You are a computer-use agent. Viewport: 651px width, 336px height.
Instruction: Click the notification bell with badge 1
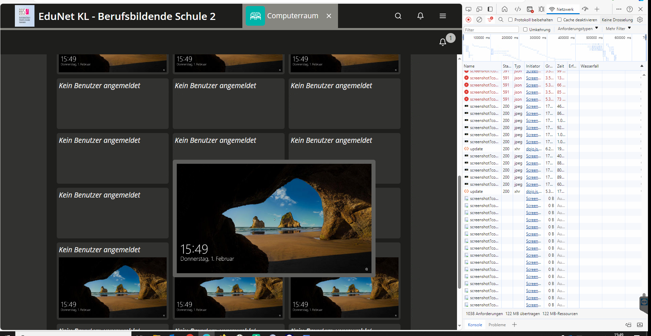(443, 42)
